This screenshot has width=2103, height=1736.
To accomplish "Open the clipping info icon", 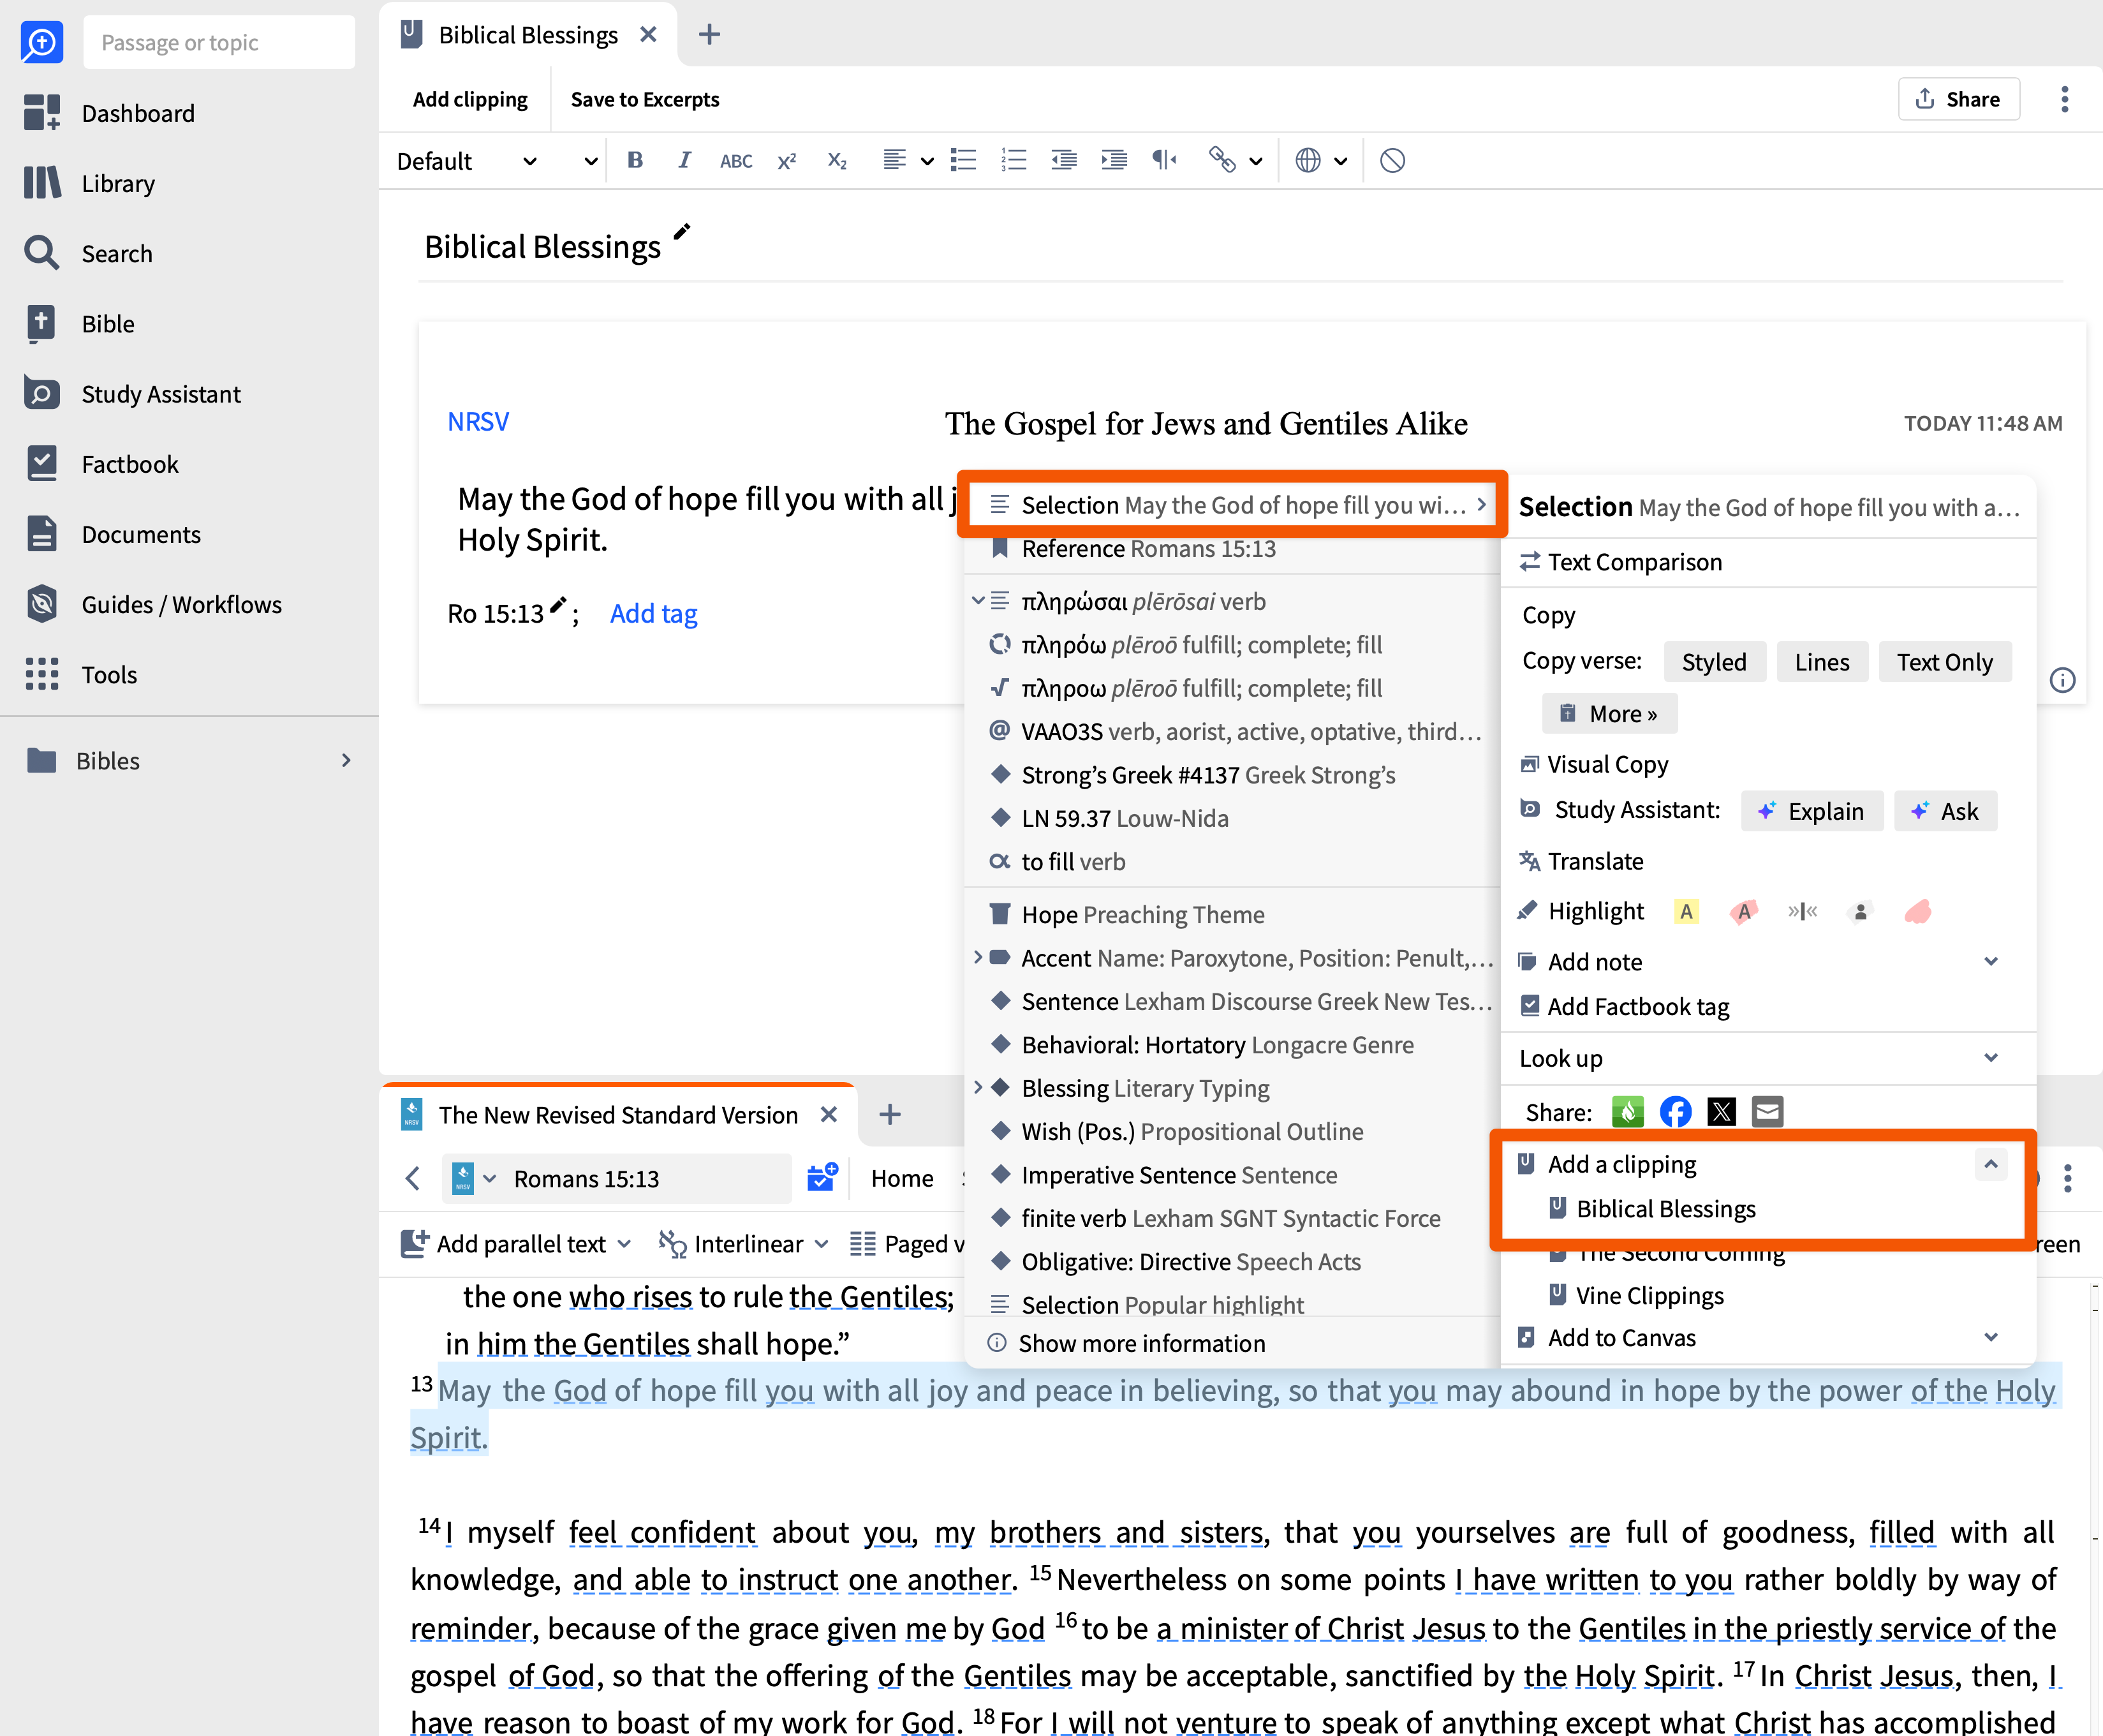I will point(2062,681).
